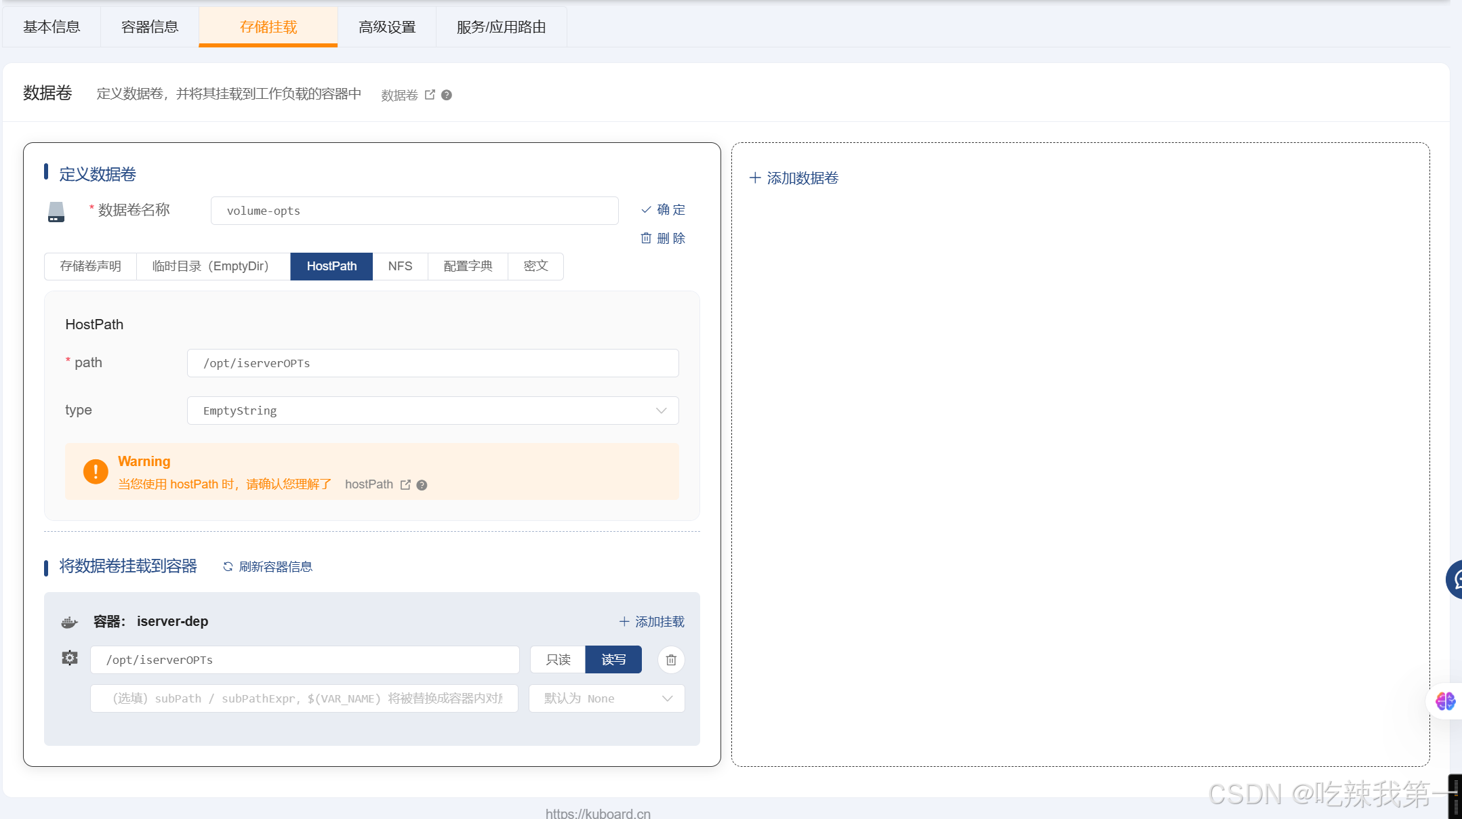Click 添加挂载 link in container section
Viewport: 1462px width, 819px height.
[x=651, y=622]
